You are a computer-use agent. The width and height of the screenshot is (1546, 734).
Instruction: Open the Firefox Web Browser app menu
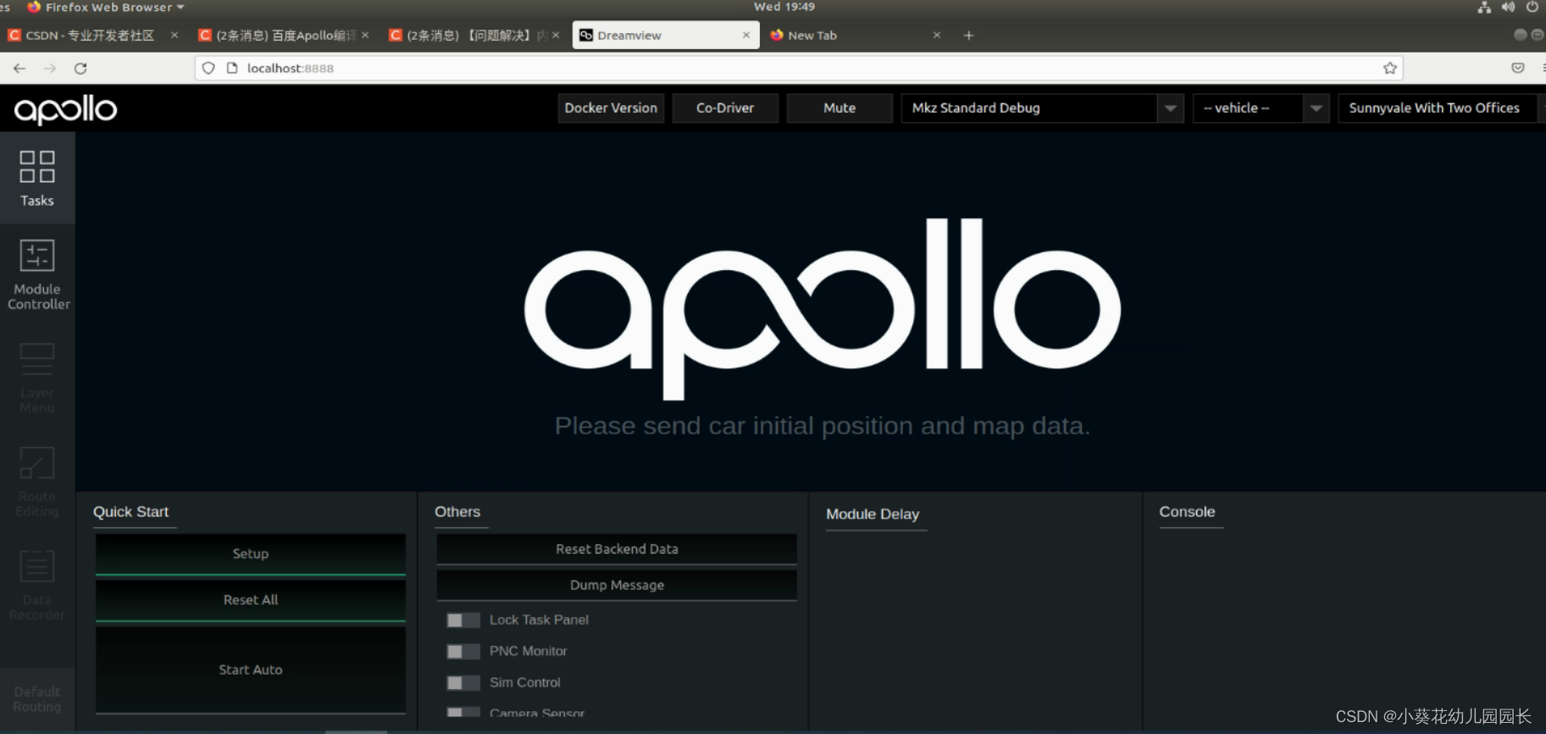[106, 7]
